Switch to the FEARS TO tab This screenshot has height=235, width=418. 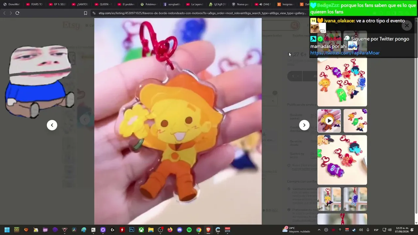coord(35,4)
